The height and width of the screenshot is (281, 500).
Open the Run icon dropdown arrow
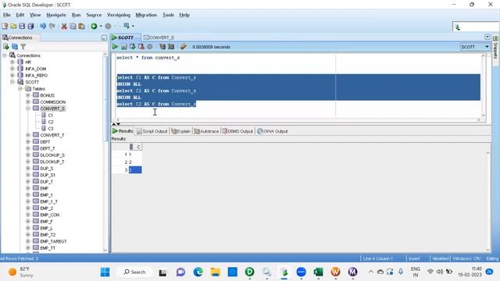click(x=101, y=26)
